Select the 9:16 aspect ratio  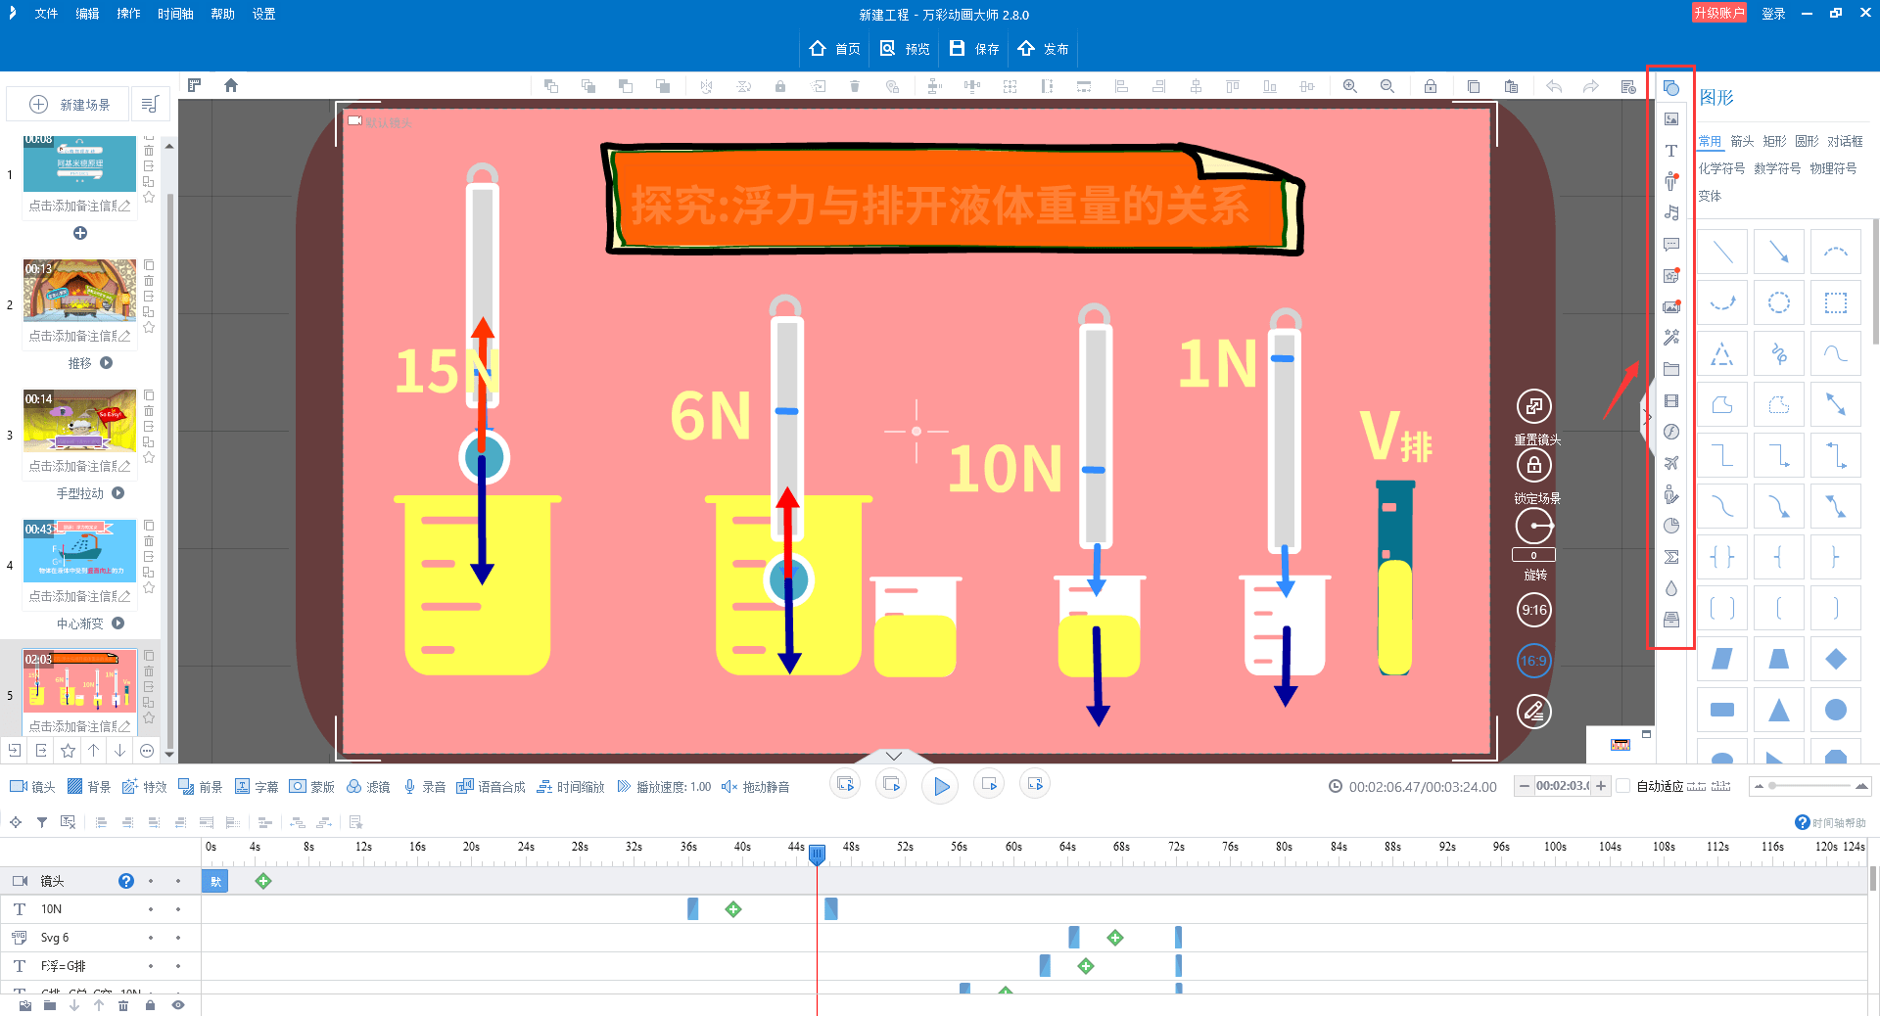[1534, 610]
